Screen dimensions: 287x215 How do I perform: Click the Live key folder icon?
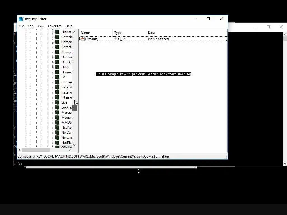57,102
